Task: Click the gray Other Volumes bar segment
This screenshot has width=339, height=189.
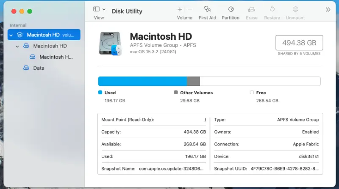Action: [193, 81]
